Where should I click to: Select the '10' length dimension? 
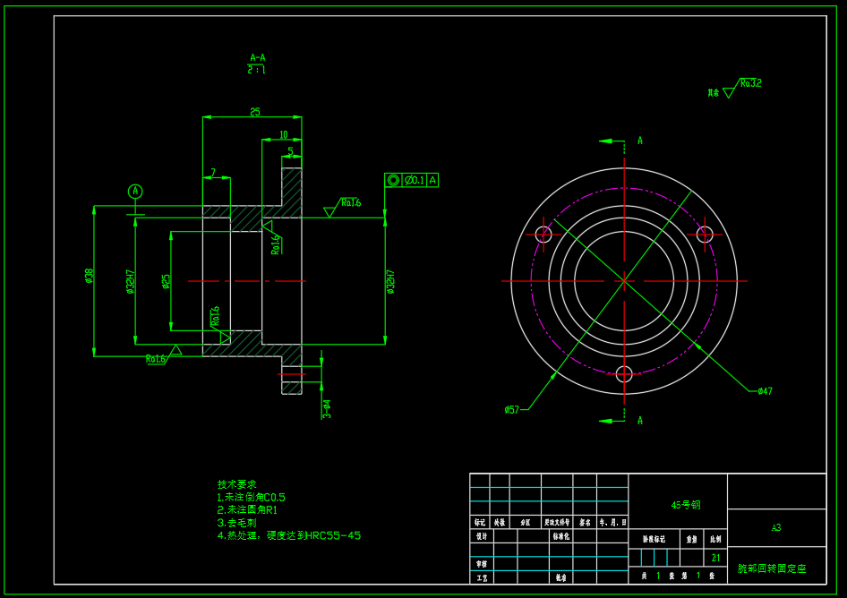tap(284, 134)
